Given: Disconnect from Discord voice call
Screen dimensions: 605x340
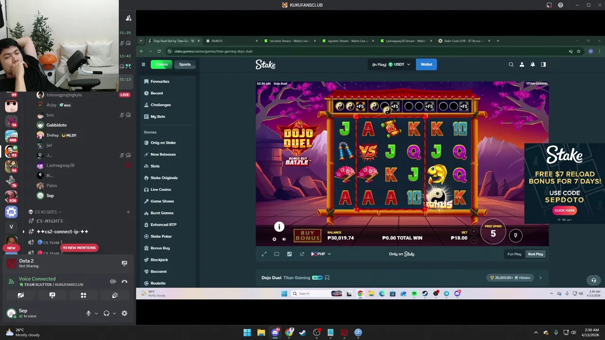Looking at the screenshot, I should tap(124, 281).
